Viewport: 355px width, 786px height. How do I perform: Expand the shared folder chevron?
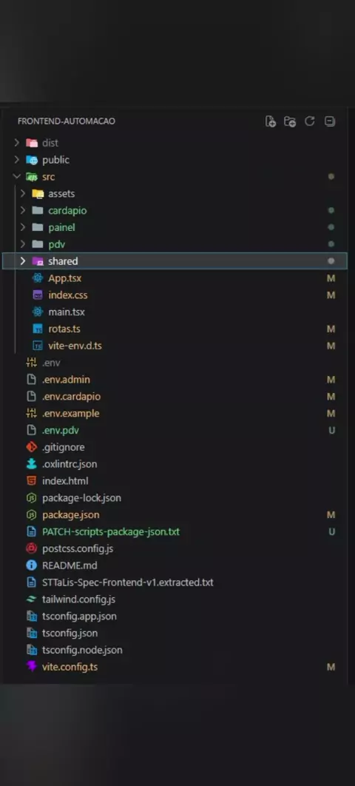coord(22,261)
